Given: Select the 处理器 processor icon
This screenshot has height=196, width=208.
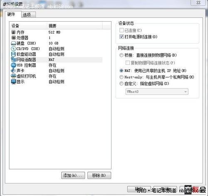Looking at the screenshot, I should tap(13, 38).
